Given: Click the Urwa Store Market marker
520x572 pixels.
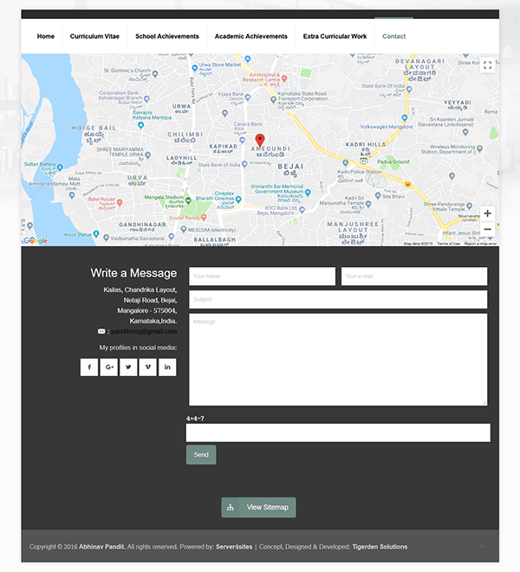Looking at the screenshot, I should pos(194,68).
